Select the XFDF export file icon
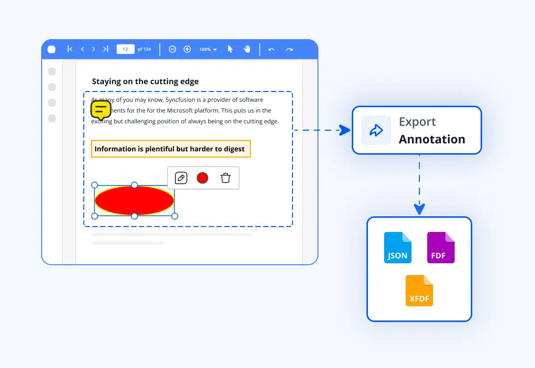 point(419,291)
